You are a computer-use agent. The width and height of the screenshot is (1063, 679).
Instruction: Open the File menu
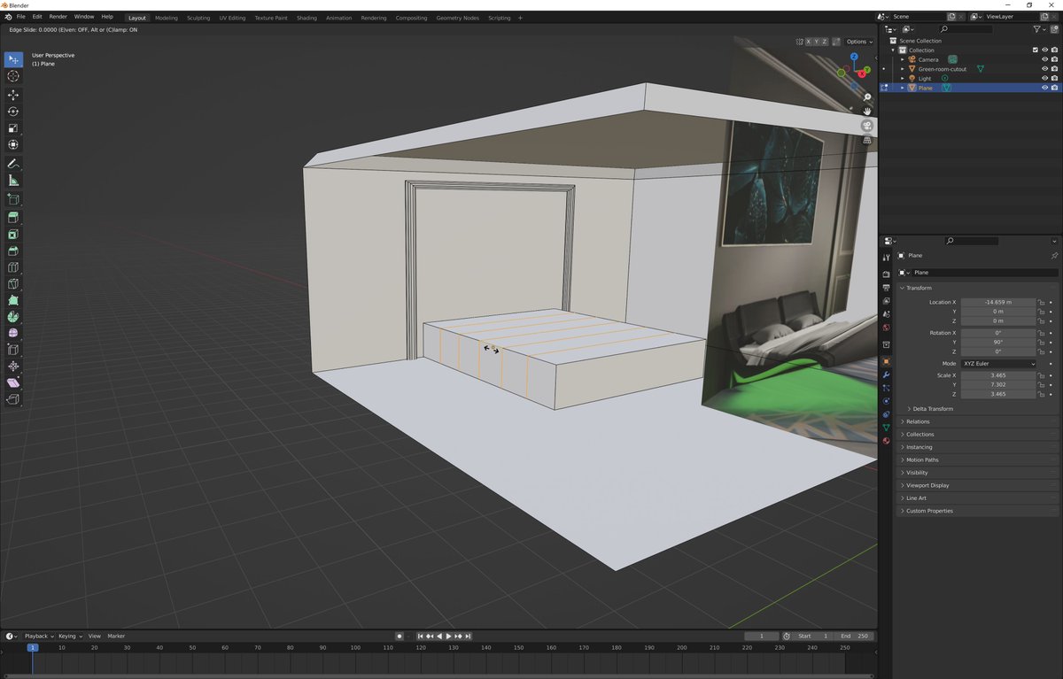(x=20, y=17)
